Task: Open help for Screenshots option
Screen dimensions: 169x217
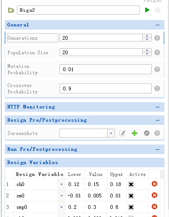Action: pyautogui.click(x=157, y=133)
